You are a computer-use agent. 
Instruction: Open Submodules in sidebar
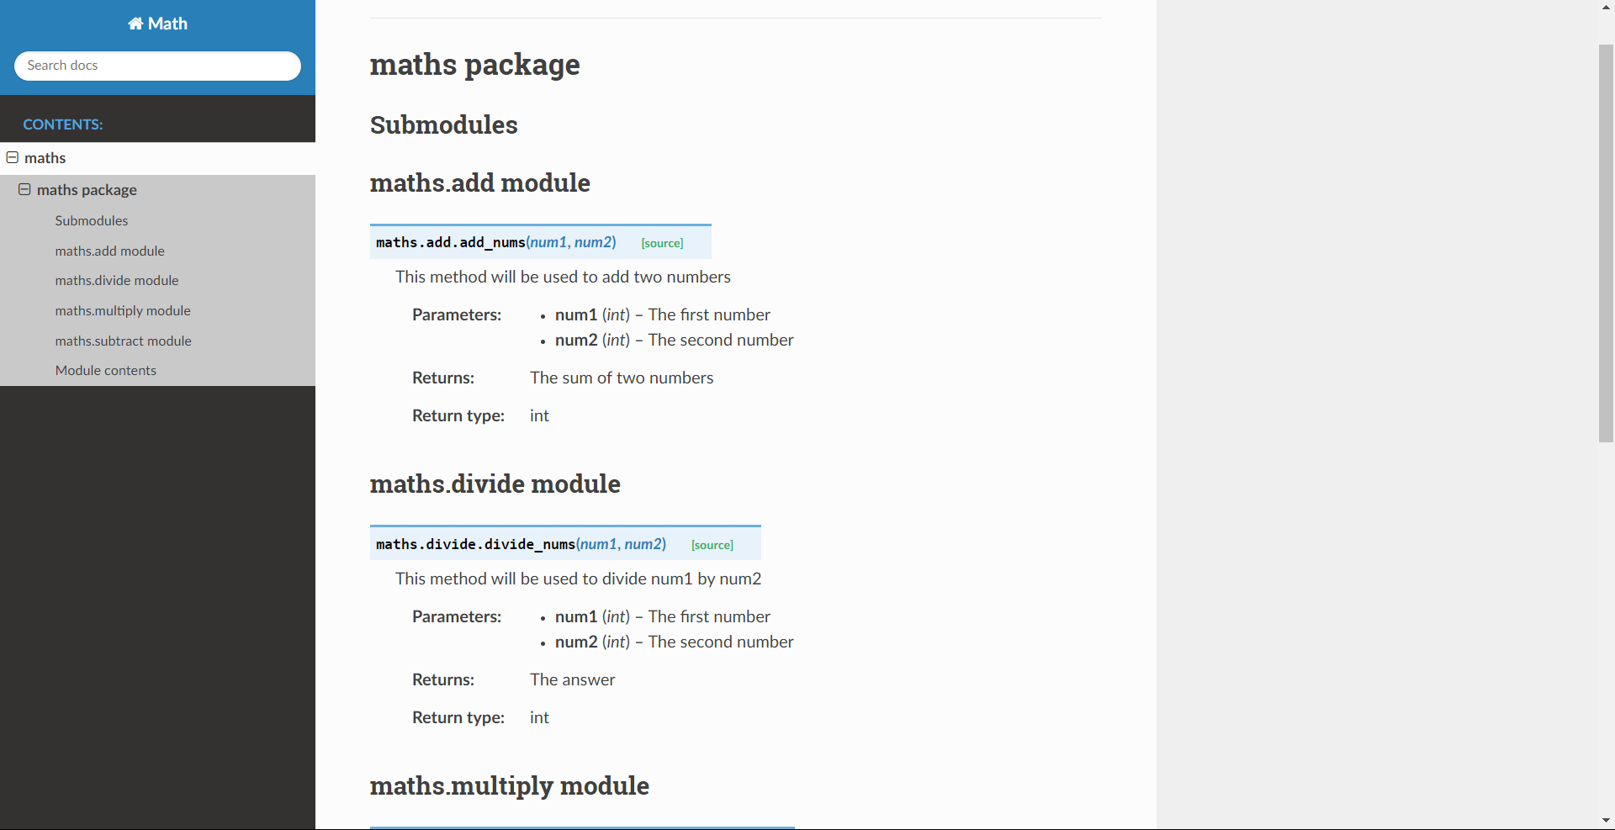[92, 220]
